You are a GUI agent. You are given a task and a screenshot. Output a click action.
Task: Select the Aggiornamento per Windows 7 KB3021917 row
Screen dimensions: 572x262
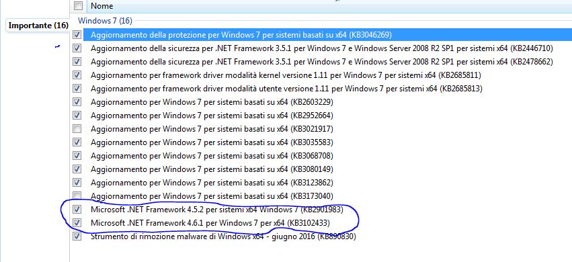tap(212, 128)
